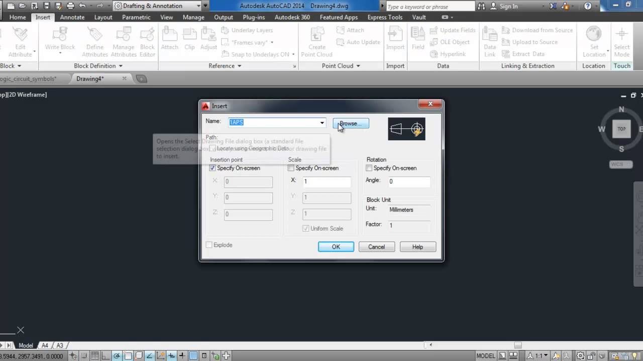Click the Quick View Drawings icon in status bar

pyautogui.click(x=513, y=356)
